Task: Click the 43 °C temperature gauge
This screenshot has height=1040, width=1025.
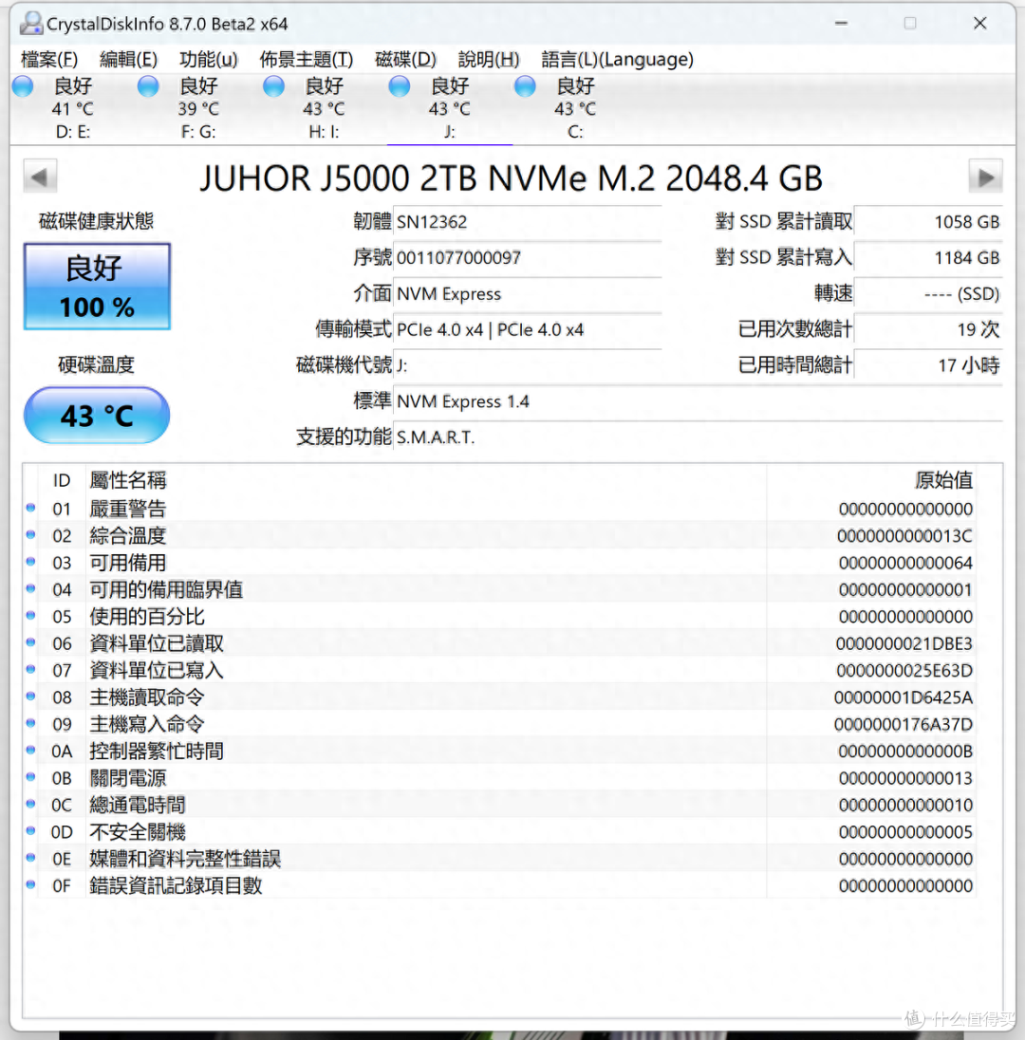Action: 96,415
